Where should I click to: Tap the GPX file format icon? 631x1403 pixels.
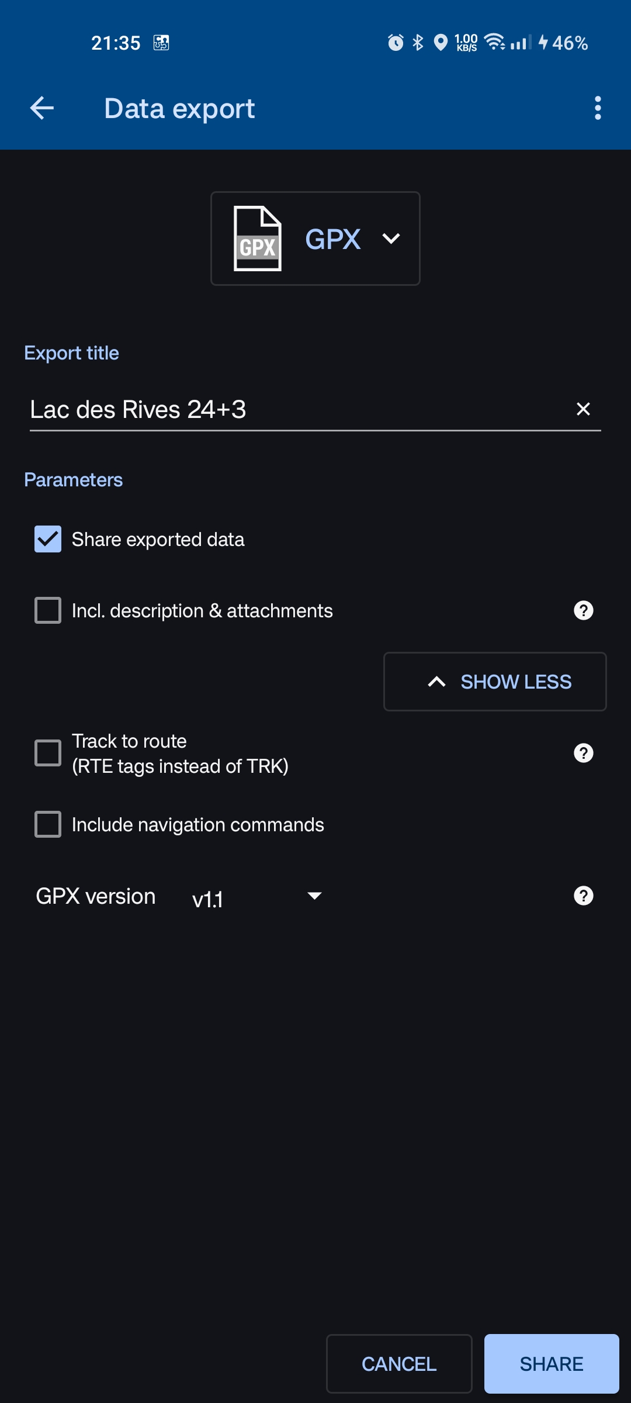(258, 239)
